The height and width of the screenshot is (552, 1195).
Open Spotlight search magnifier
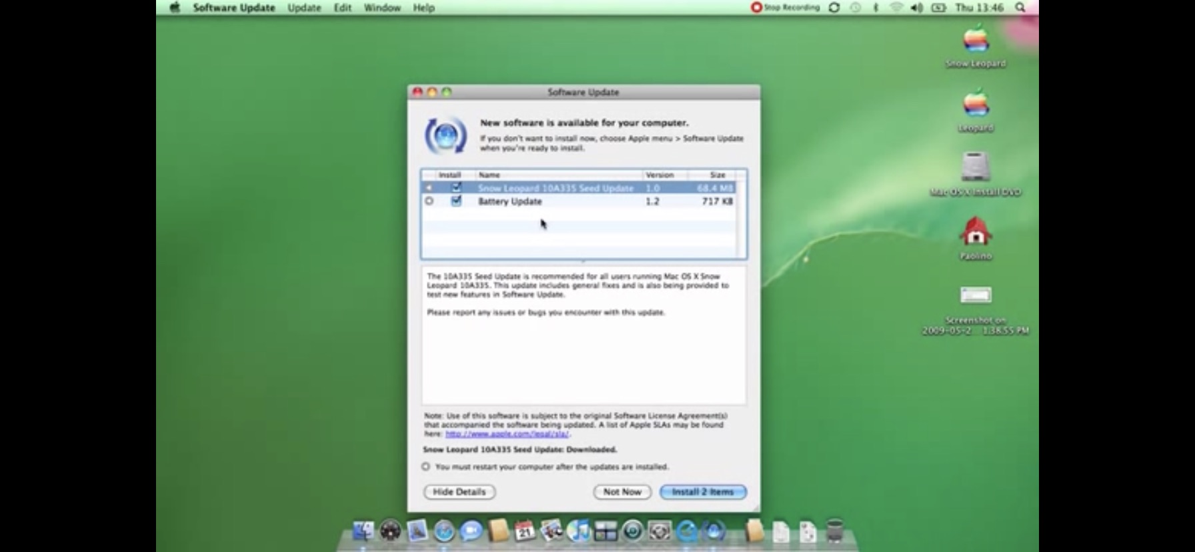pos(1020,7)
